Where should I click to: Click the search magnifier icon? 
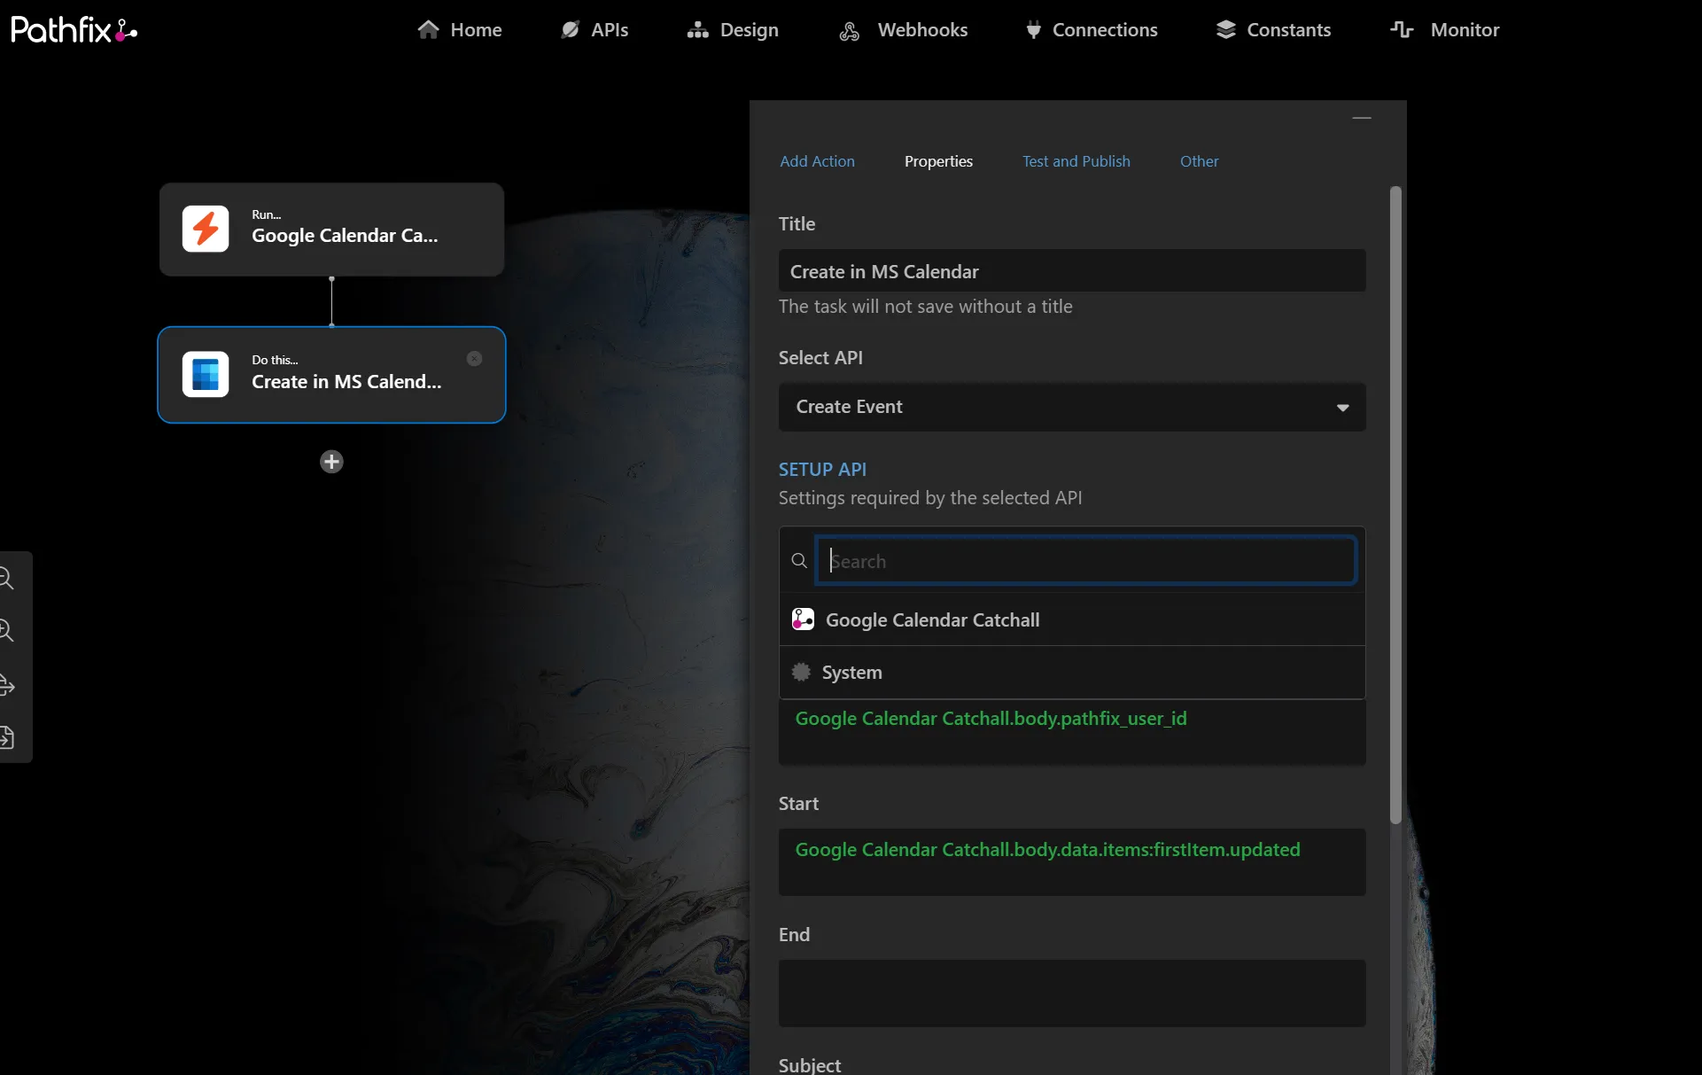pyautogui.click(x=799, y=561)
